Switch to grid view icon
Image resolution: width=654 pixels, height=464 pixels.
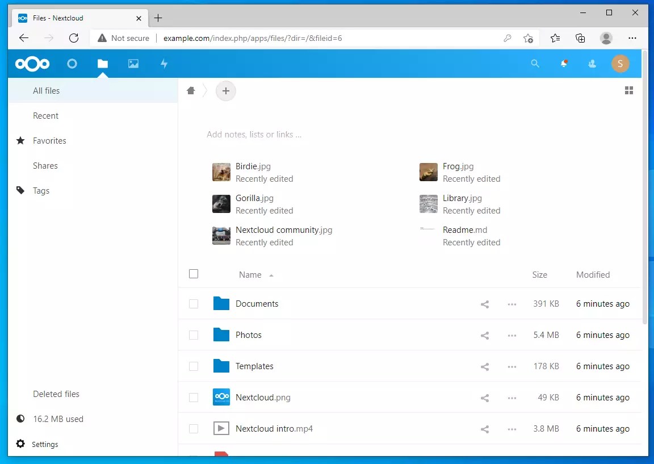[629, 90]
